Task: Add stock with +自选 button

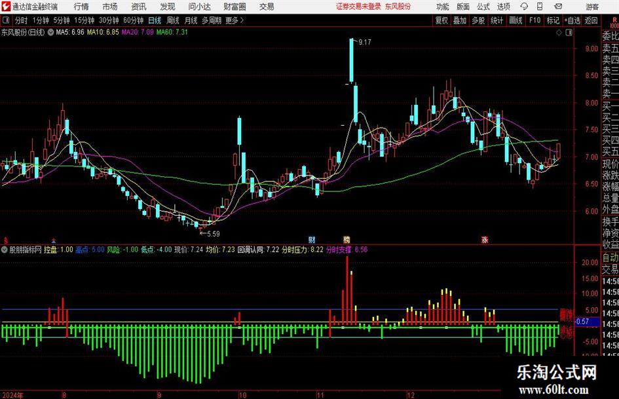Action: coord(572,20)
